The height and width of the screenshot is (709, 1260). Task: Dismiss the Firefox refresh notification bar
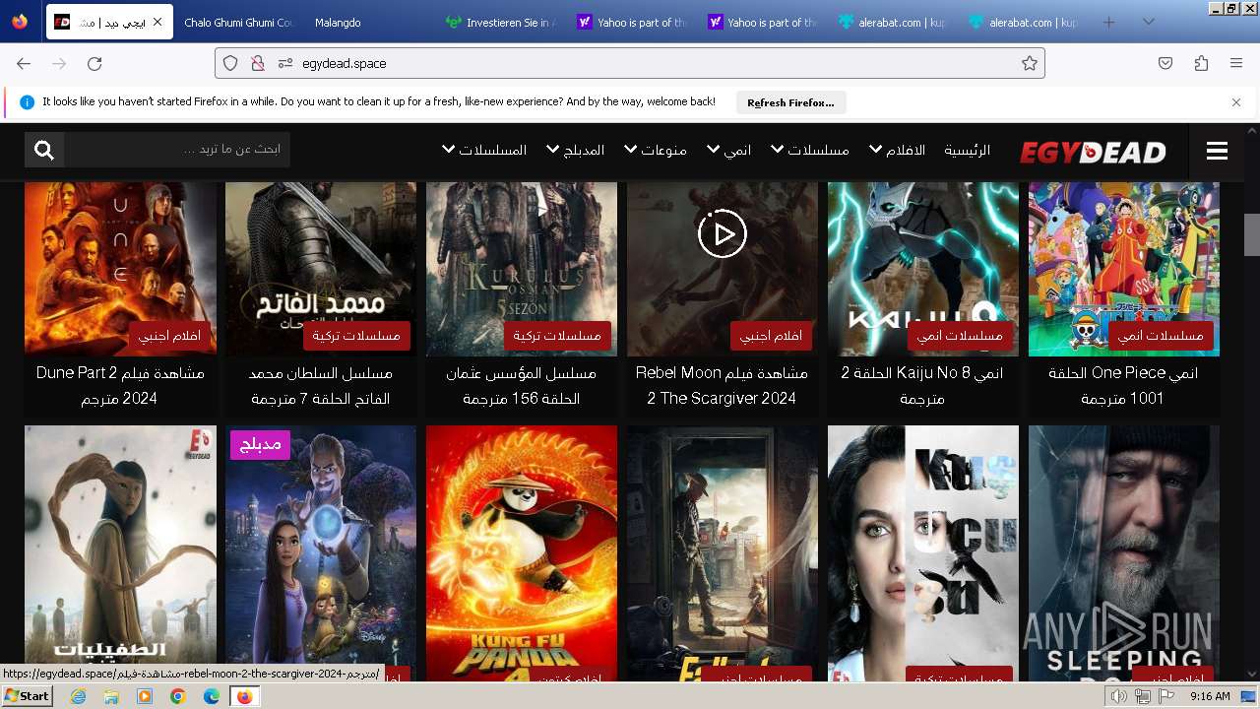pos(1236,102)
